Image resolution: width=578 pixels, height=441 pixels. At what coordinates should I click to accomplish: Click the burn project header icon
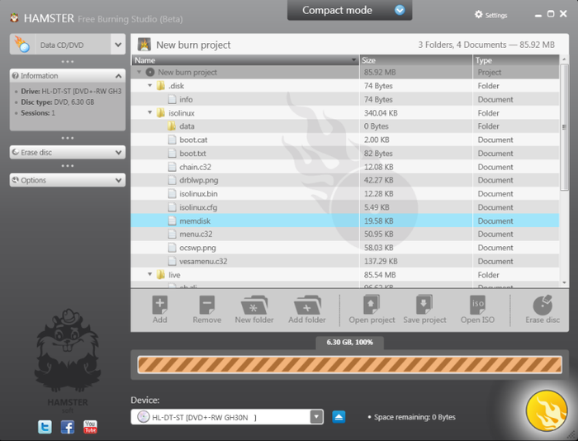(x=144, y=45)
